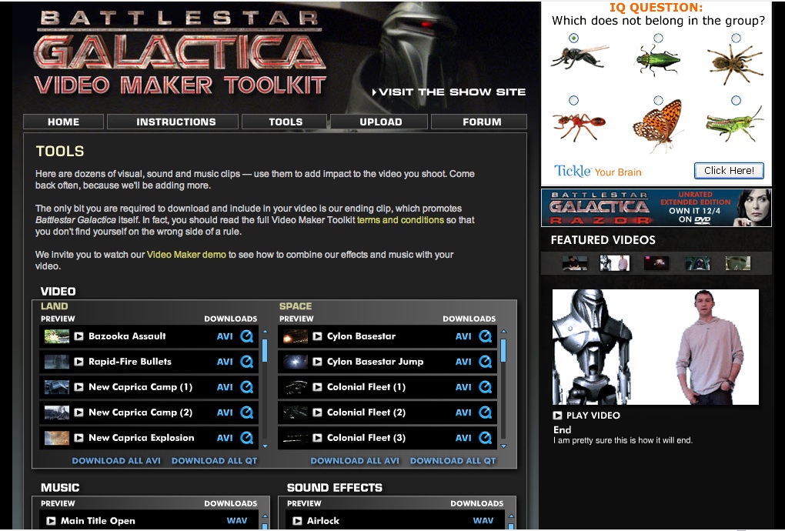The image size is (785, 531).
Task: Click the Click Here! ad button
Action: [x=729, y=171]
